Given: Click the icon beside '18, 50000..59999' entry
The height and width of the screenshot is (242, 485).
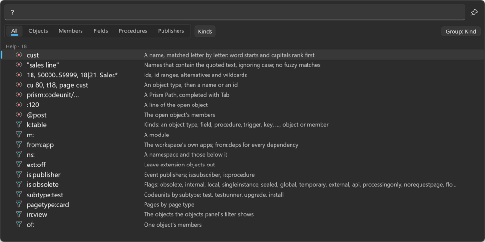Looking at the screenshot, I should pyautogui.click(x=19, y=75).
